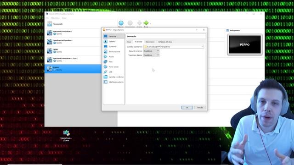Click the Annulla button
This screenshot has height=165, width=294.
coord(200,108)
